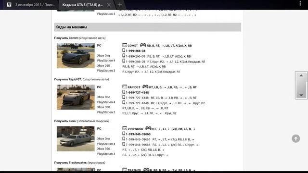Click the keyboard icon beside TRASHED code
The height and width of the screenshot is (173, 308).
125,170
